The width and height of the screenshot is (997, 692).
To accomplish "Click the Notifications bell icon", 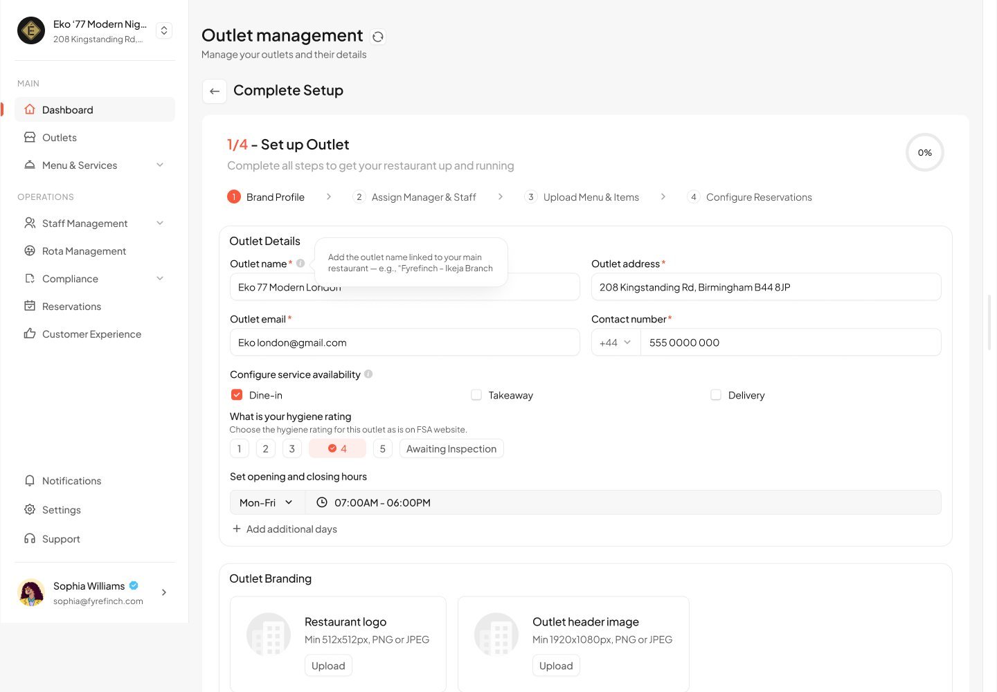I will 30,480.
